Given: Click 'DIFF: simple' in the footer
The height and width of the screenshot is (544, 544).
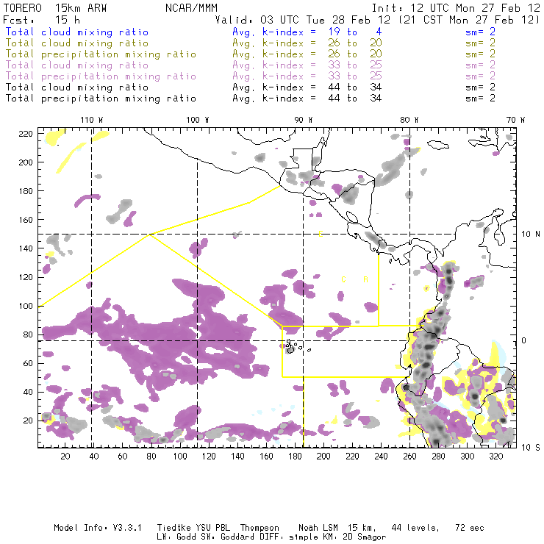Looking at the screenshot, I should point(290,537).
